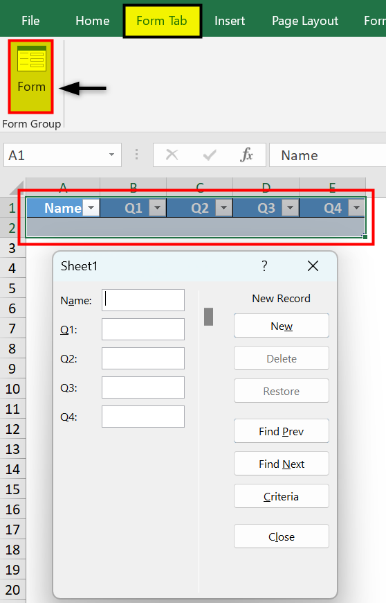386x603 pixels.
Task: Click the Select All corner triangle
Action: click(16, 187)
